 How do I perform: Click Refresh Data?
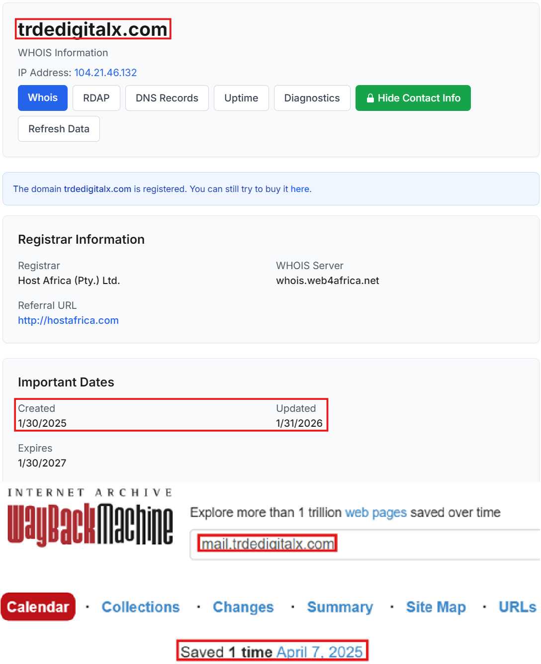click(x=59, y=129)
